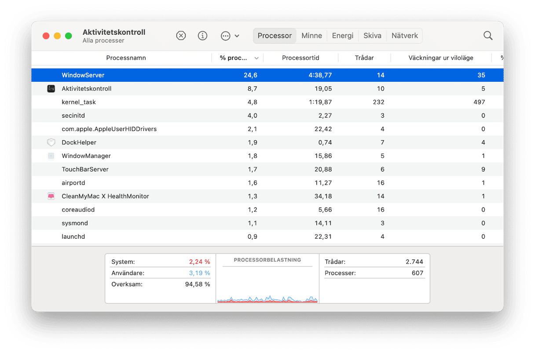535x353 pixels.
Task: Click the Processortid column header
Action: coord(300,58)
